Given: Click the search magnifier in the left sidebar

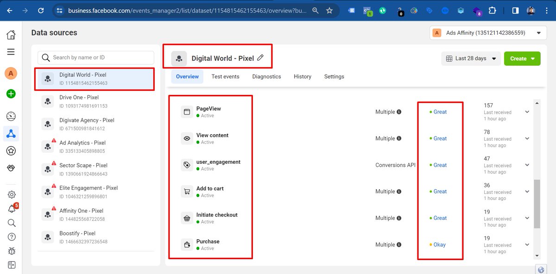Looking at the screenshot, I should [x=11, y=223].
